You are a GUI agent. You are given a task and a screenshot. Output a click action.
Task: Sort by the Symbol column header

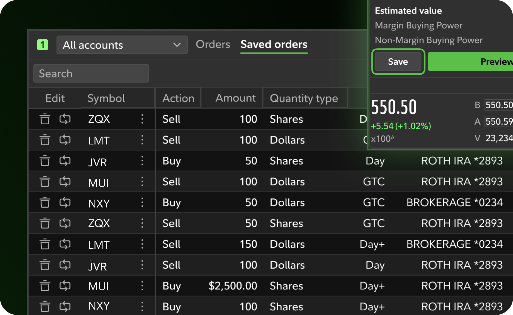[106, 98]
